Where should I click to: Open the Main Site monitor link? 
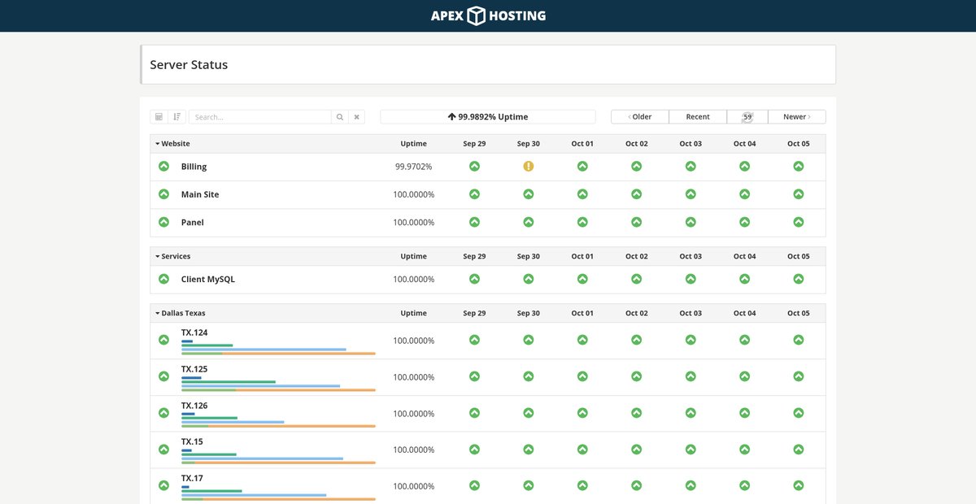click(200, 194)
